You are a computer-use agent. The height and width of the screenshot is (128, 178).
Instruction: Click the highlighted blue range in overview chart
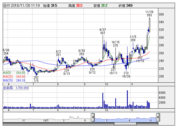click(x=125, y=118)
